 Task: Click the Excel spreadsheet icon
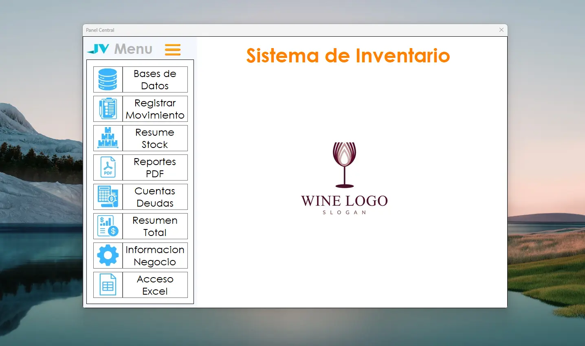point(108,285)
